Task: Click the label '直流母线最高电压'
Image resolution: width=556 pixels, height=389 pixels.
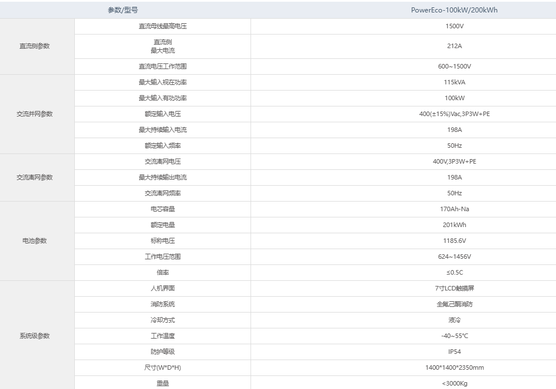Action: click(163, 26)
